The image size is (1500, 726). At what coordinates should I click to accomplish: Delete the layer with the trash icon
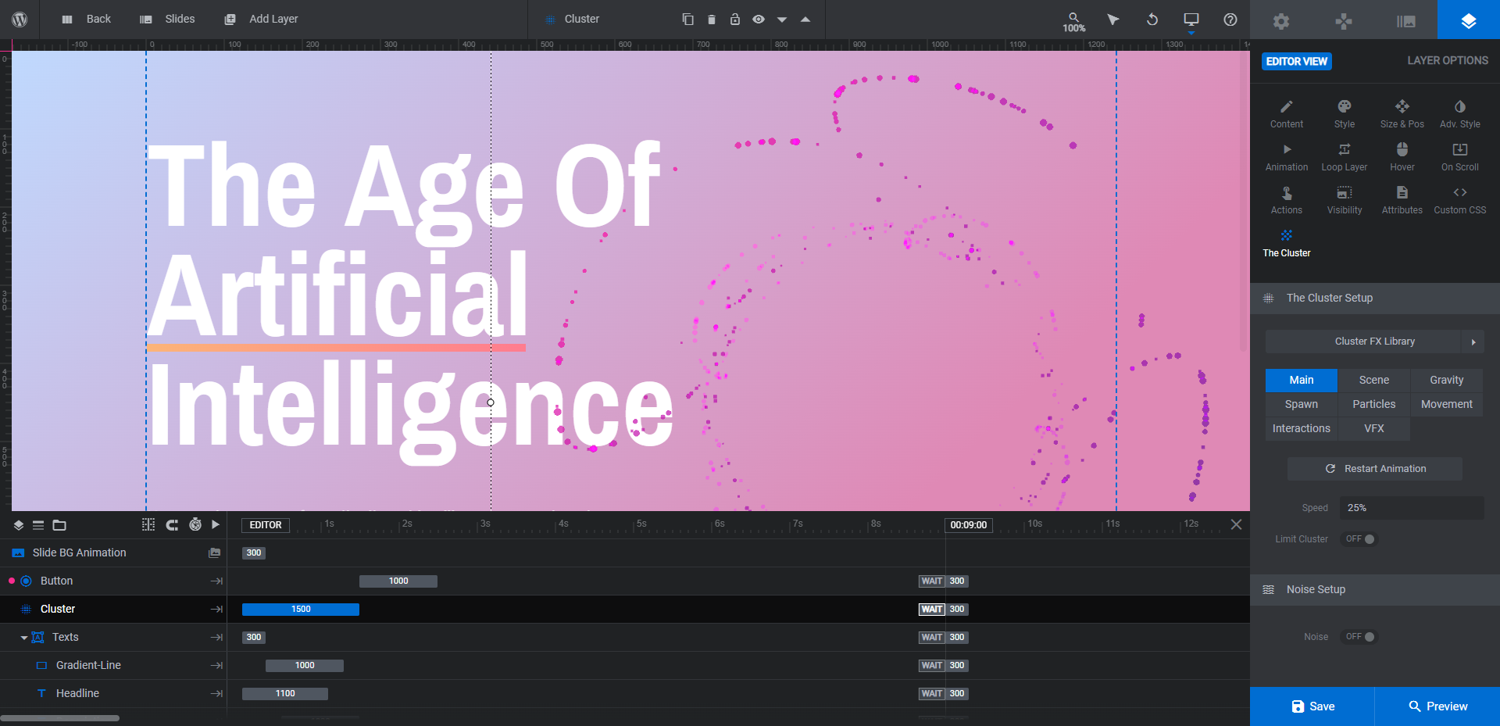[711, 19]
